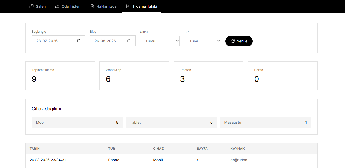Click the Mobil cell in the table row

[158, 160]
